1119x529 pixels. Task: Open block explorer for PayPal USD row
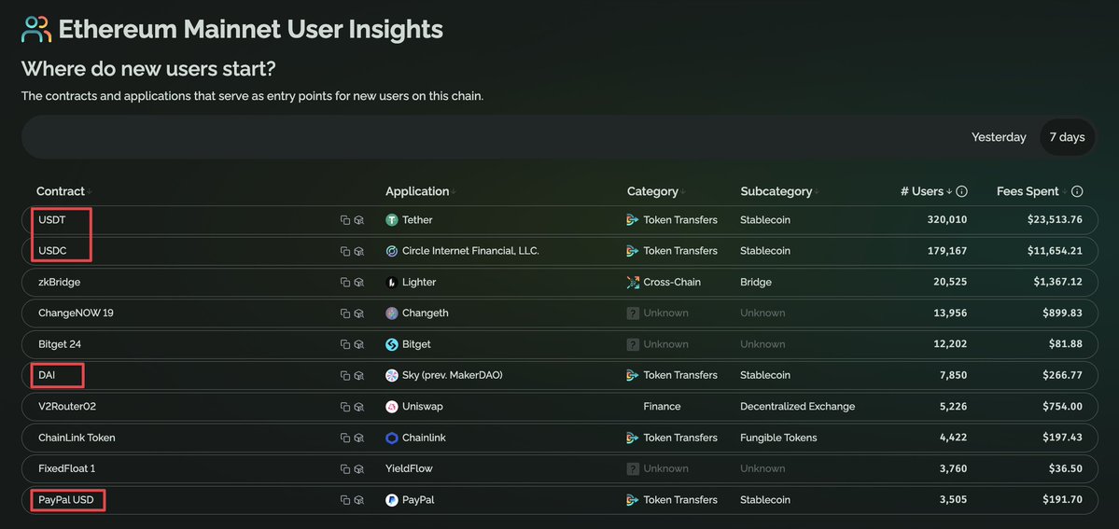(359, 500)
